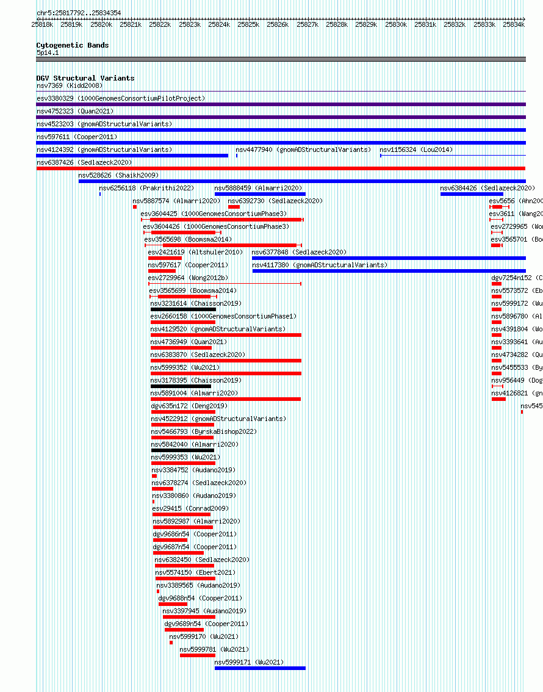Click nsv5999352 (Wu2021) variant label
This screenshot has width=543, height=692.
[x=185, y=367]
